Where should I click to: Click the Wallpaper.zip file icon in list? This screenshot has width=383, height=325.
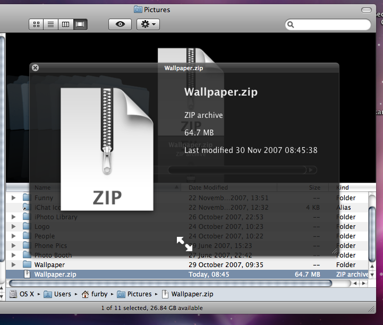coord(27,274)
